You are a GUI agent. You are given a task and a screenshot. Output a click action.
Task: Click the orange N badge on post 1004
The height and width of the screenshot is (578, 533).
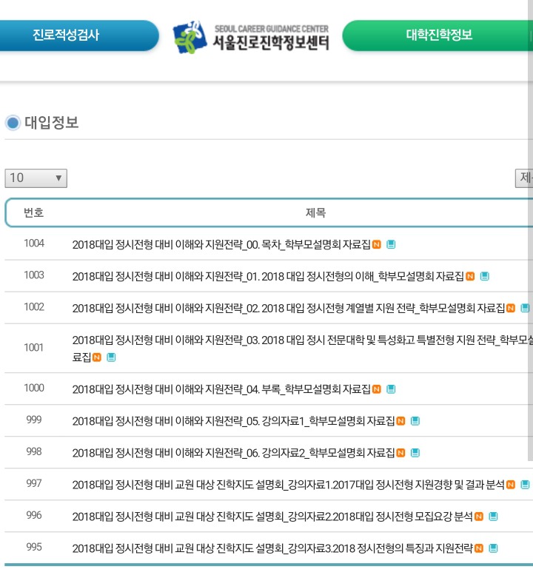[376, 244]
